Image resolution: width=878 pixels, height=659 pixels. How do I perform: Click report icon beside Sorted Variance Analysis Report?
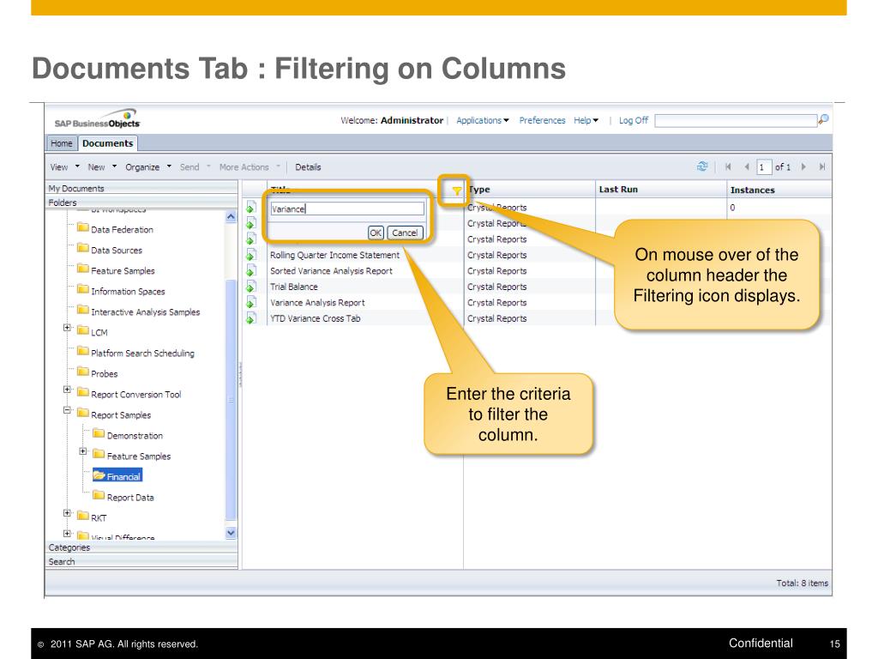pyautogui.click(x=251, y=270)
